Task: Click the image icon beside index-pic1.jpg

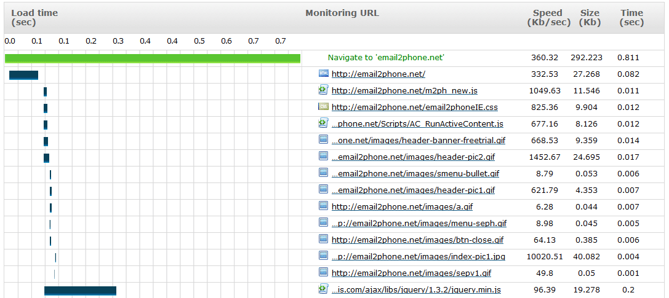Action: point(323,256)
